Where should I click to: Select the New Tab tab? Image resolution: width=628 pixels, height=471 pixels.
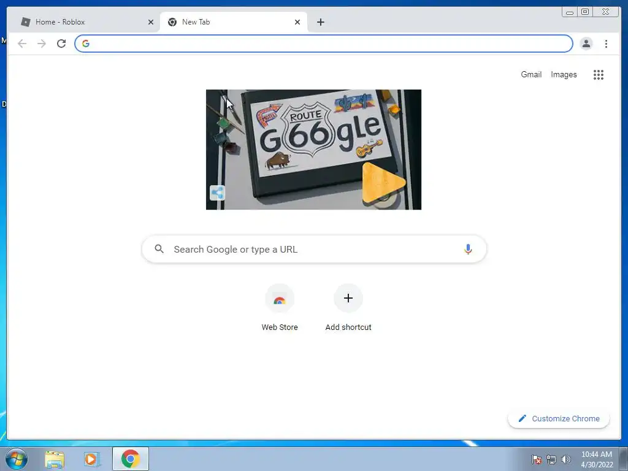click(234, 22)
